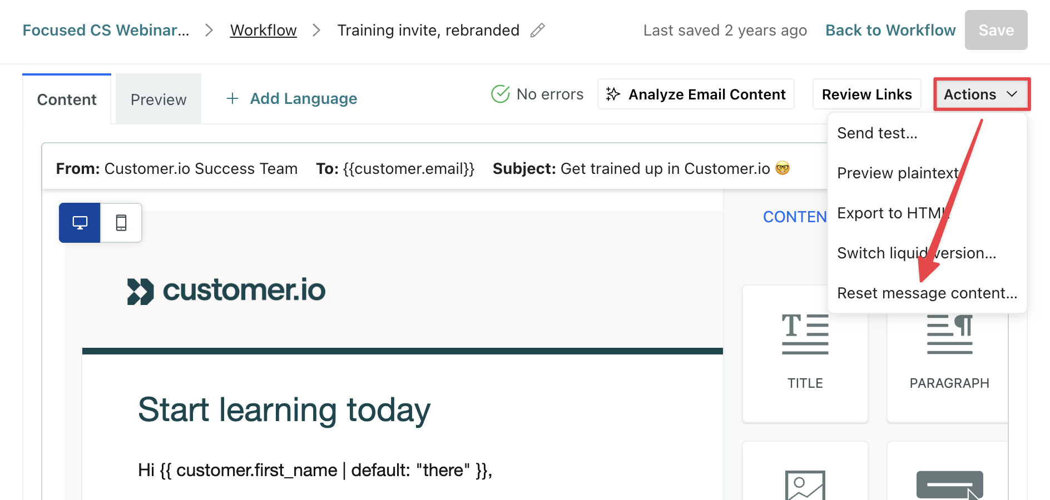1050x500 pixels.
Task: Select the Title content block icon
Action: pos(805,334)
